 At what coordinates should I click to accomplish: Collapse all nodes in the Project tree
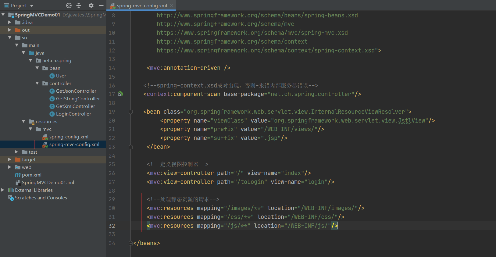coord(79,5)
